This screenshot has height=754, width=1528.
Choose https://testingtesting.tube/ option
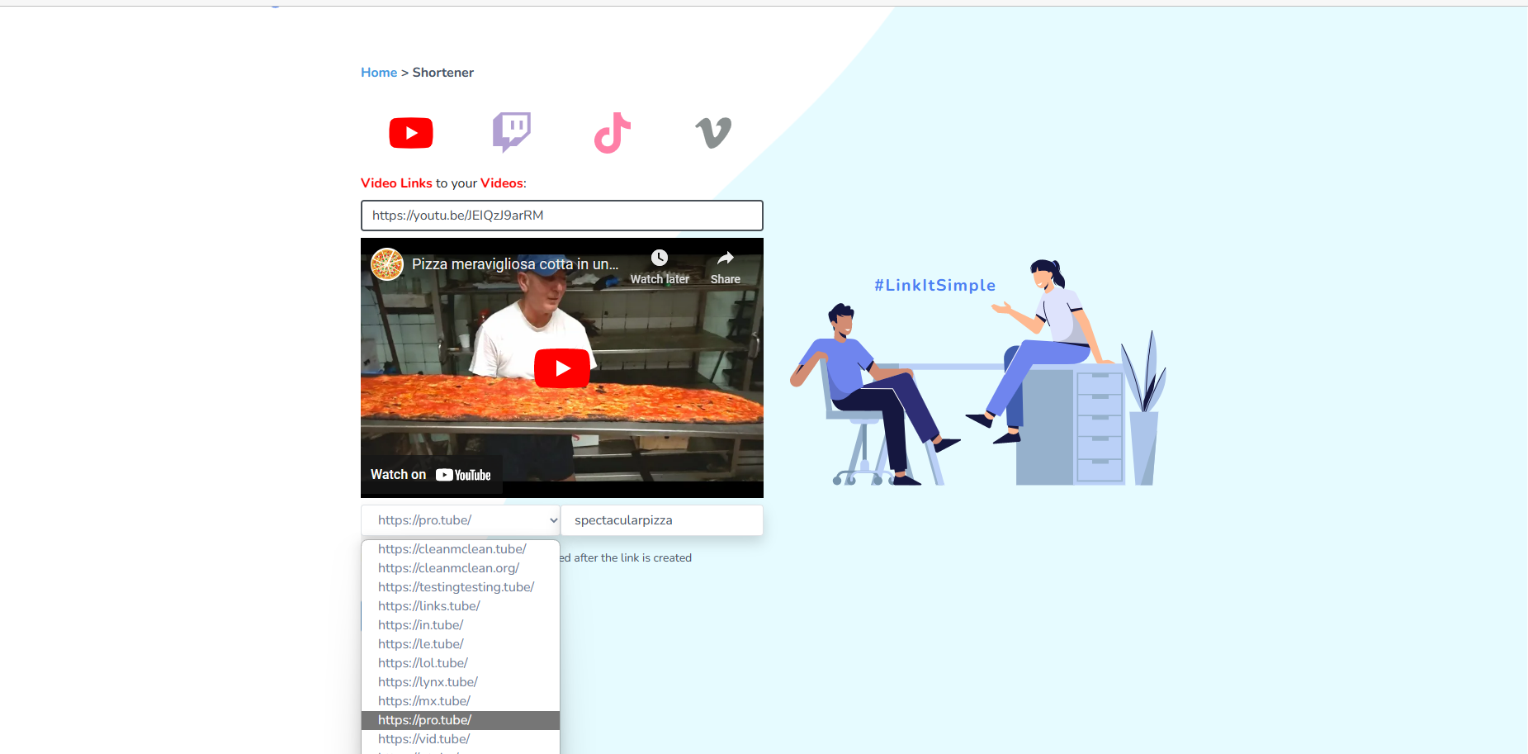(x=461, y=587)
